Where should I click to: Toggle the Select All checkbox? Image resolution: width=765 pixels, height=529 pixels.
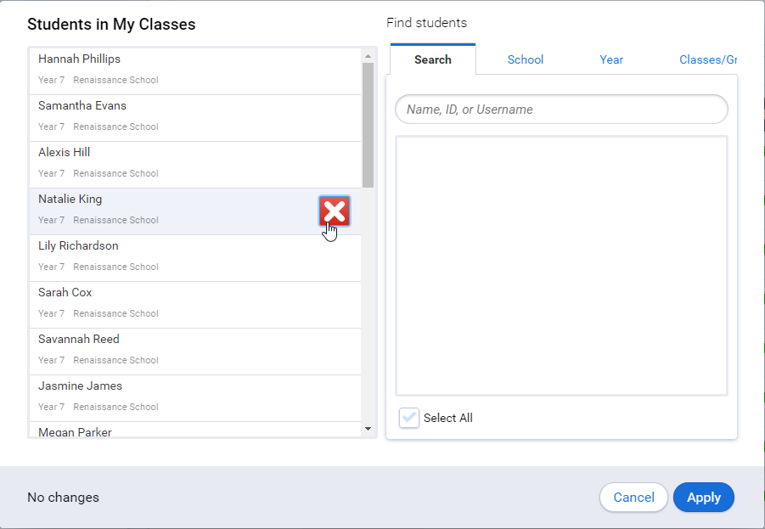pyautogui.click(x=409, y=418)
